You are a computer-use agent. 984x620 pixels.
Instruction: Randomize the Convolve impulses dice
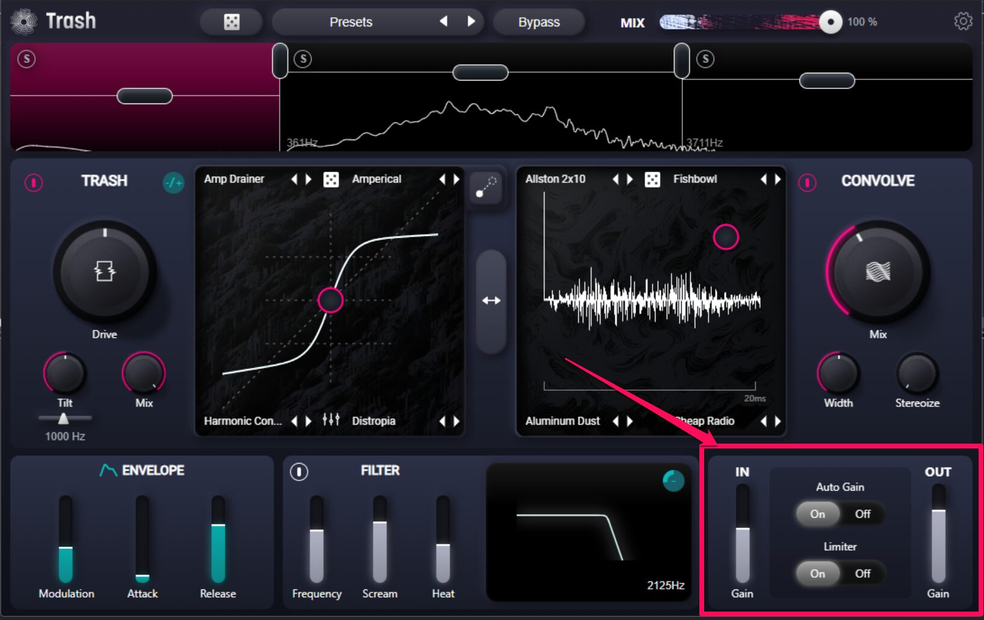tap(652, 179)
